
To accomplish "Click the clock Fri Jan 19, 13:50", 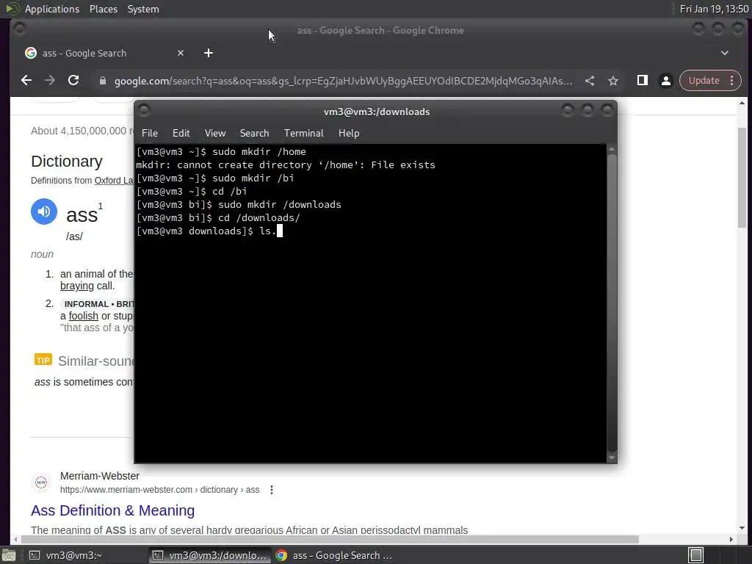I will click(x=714, y=9).
